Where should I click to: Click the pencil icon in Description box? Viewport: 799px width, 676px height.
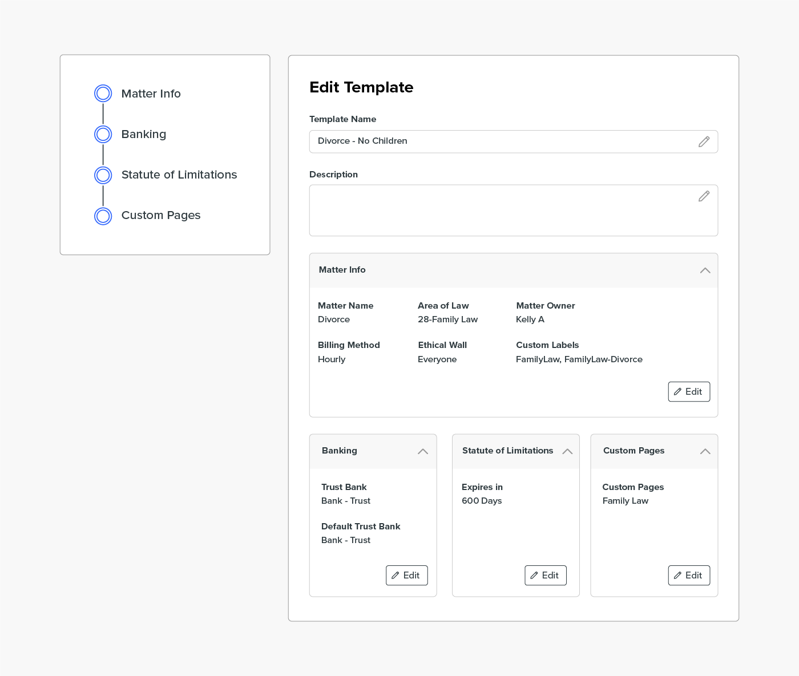coord(704,196)
